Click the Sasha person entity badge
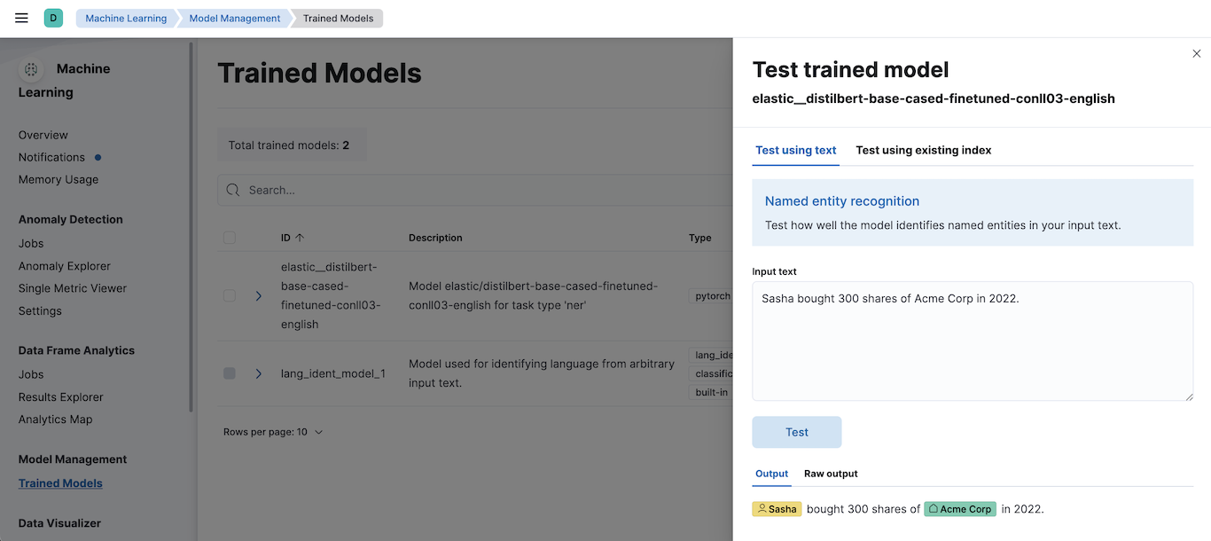The image size is (1211, 541). [x=777, y=508]
